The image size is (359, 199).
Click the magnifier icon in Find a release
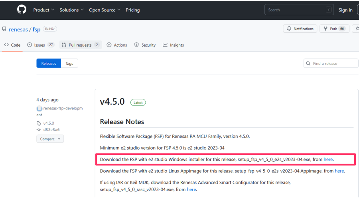click(x=308, y=64)
